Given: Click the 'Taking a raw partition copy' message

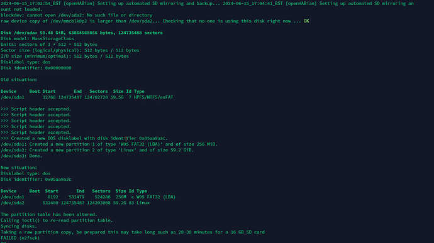Looking at the screenshot, I should [x=133, y=232].
